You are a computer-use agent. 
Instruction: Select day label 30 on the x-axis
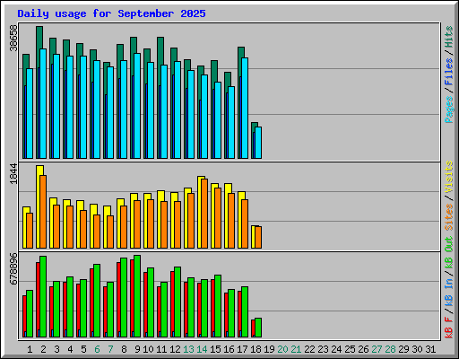[x=417, y=349]
